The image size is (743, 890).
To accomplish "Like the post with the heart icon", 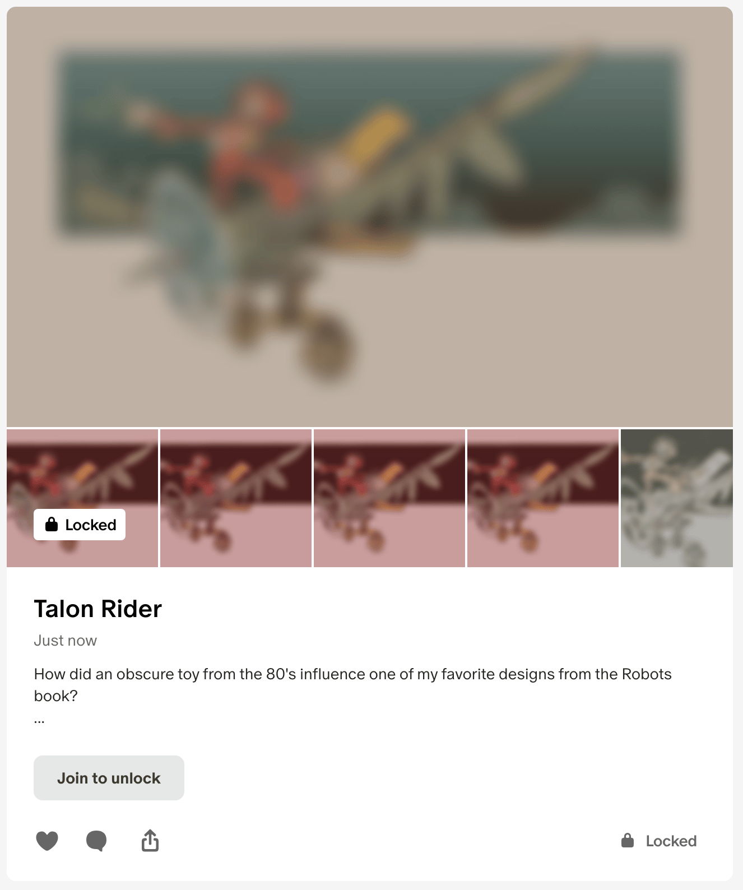I will (x=47, y=841).
